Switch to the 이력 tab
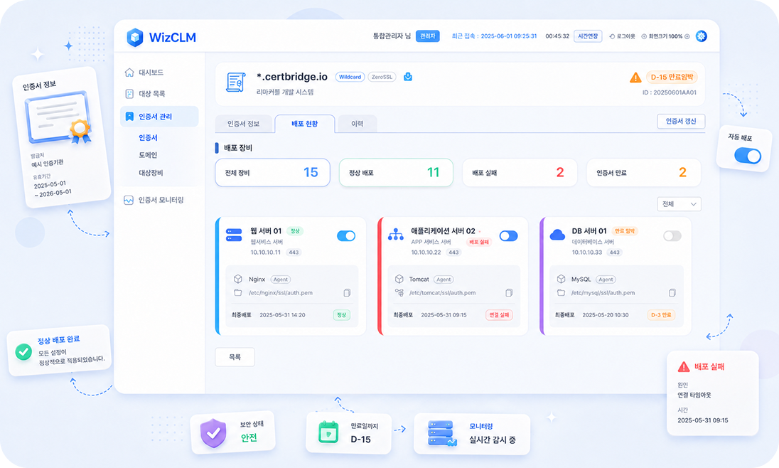Image resolution: width=779 pixels, height=468 pixels. (x=357, y=124)
